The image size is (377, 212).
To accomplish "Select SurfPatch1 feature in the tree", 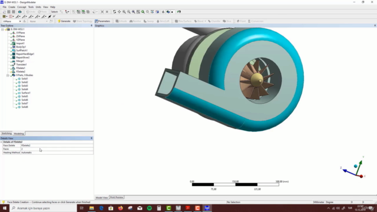I will [x=22, y=51].
